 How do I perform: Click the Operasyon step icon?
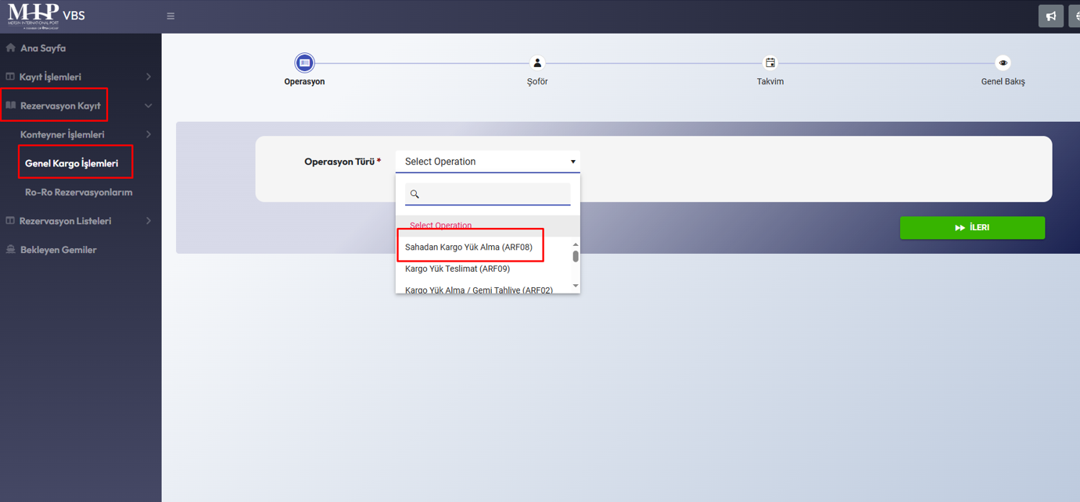pos(304,62)
